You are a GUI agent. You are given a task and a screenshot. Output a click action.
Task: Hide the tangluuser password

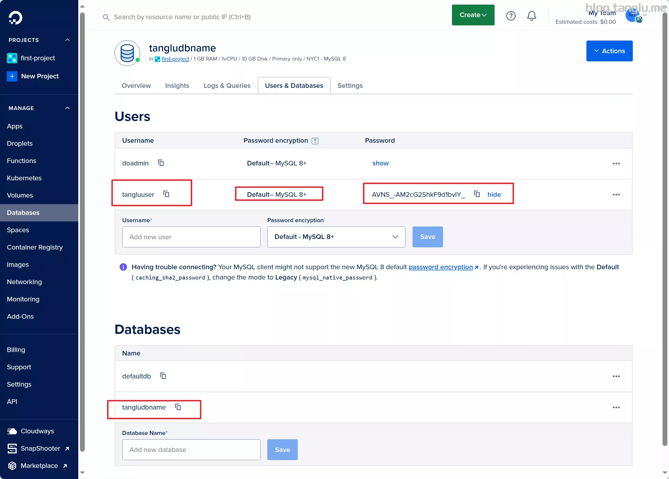click(x=494, y=194)
